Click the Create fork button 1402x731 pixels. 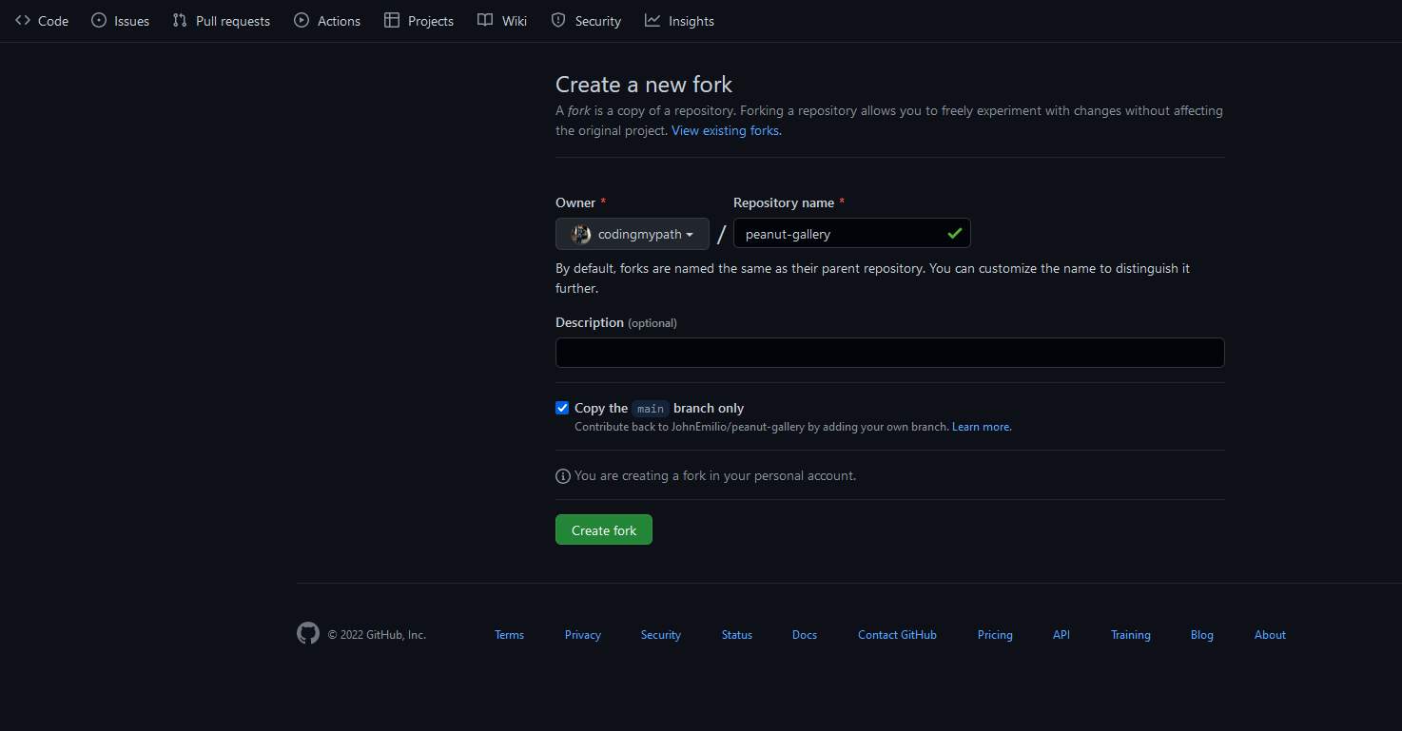tap(604, 529)
